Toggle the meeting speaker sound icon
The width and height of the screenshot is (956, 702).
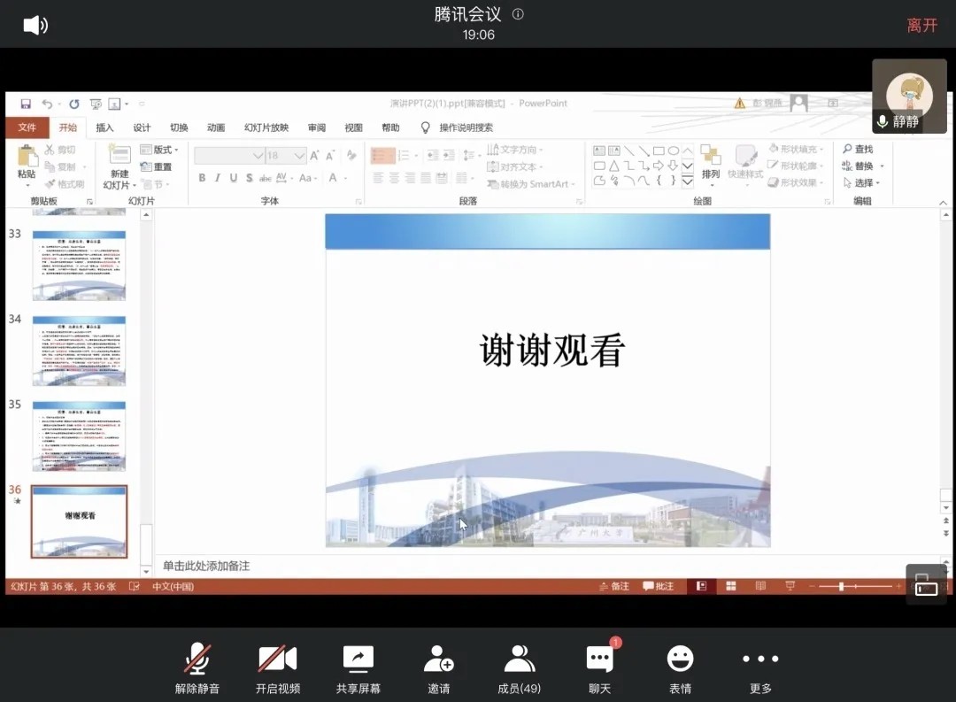(35, 26)
